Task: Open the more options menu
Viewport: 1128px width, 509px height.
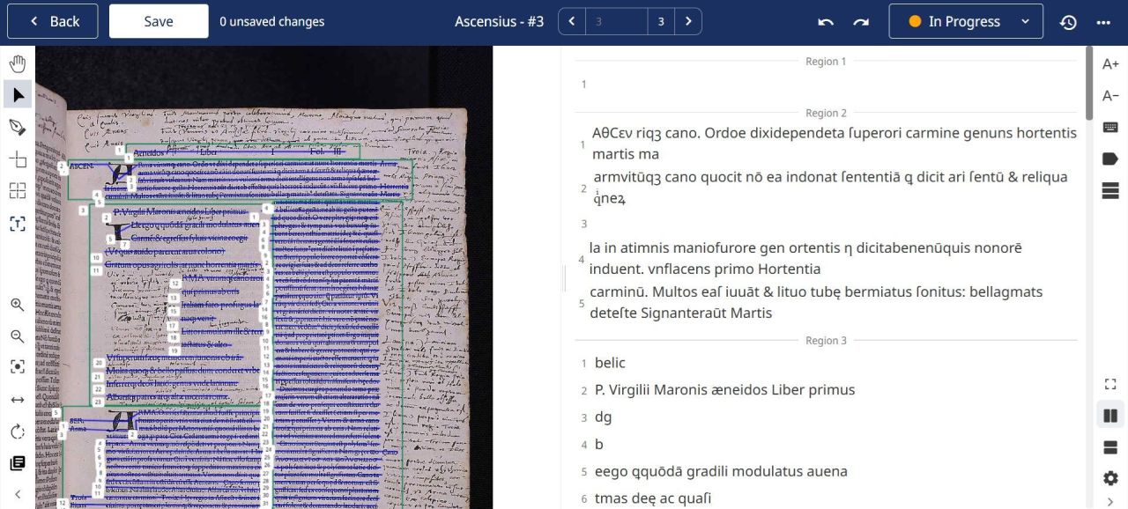Action: click(1103, 22)
